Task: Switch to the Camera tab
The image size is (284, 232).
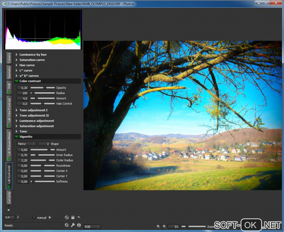Action: (x=9, y=58)
